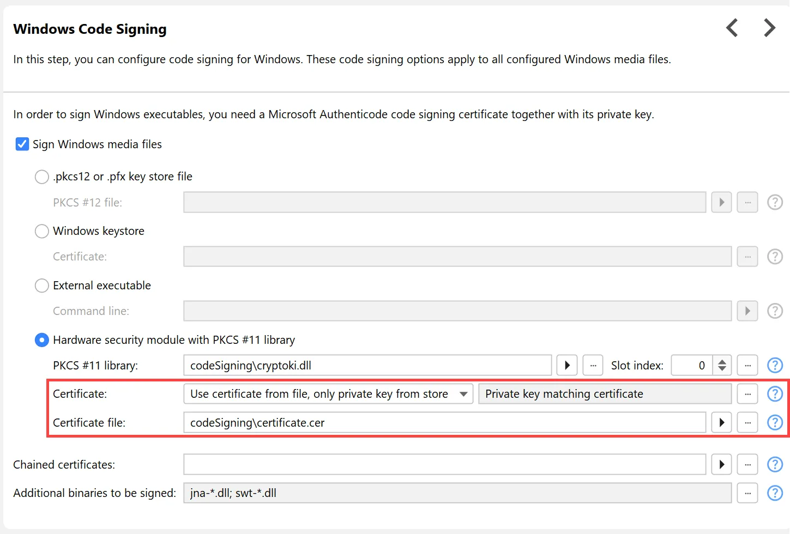Screen dimensions: 790x534
Task: Open help for Additional binaries to be signed
Action: [775, 493]
